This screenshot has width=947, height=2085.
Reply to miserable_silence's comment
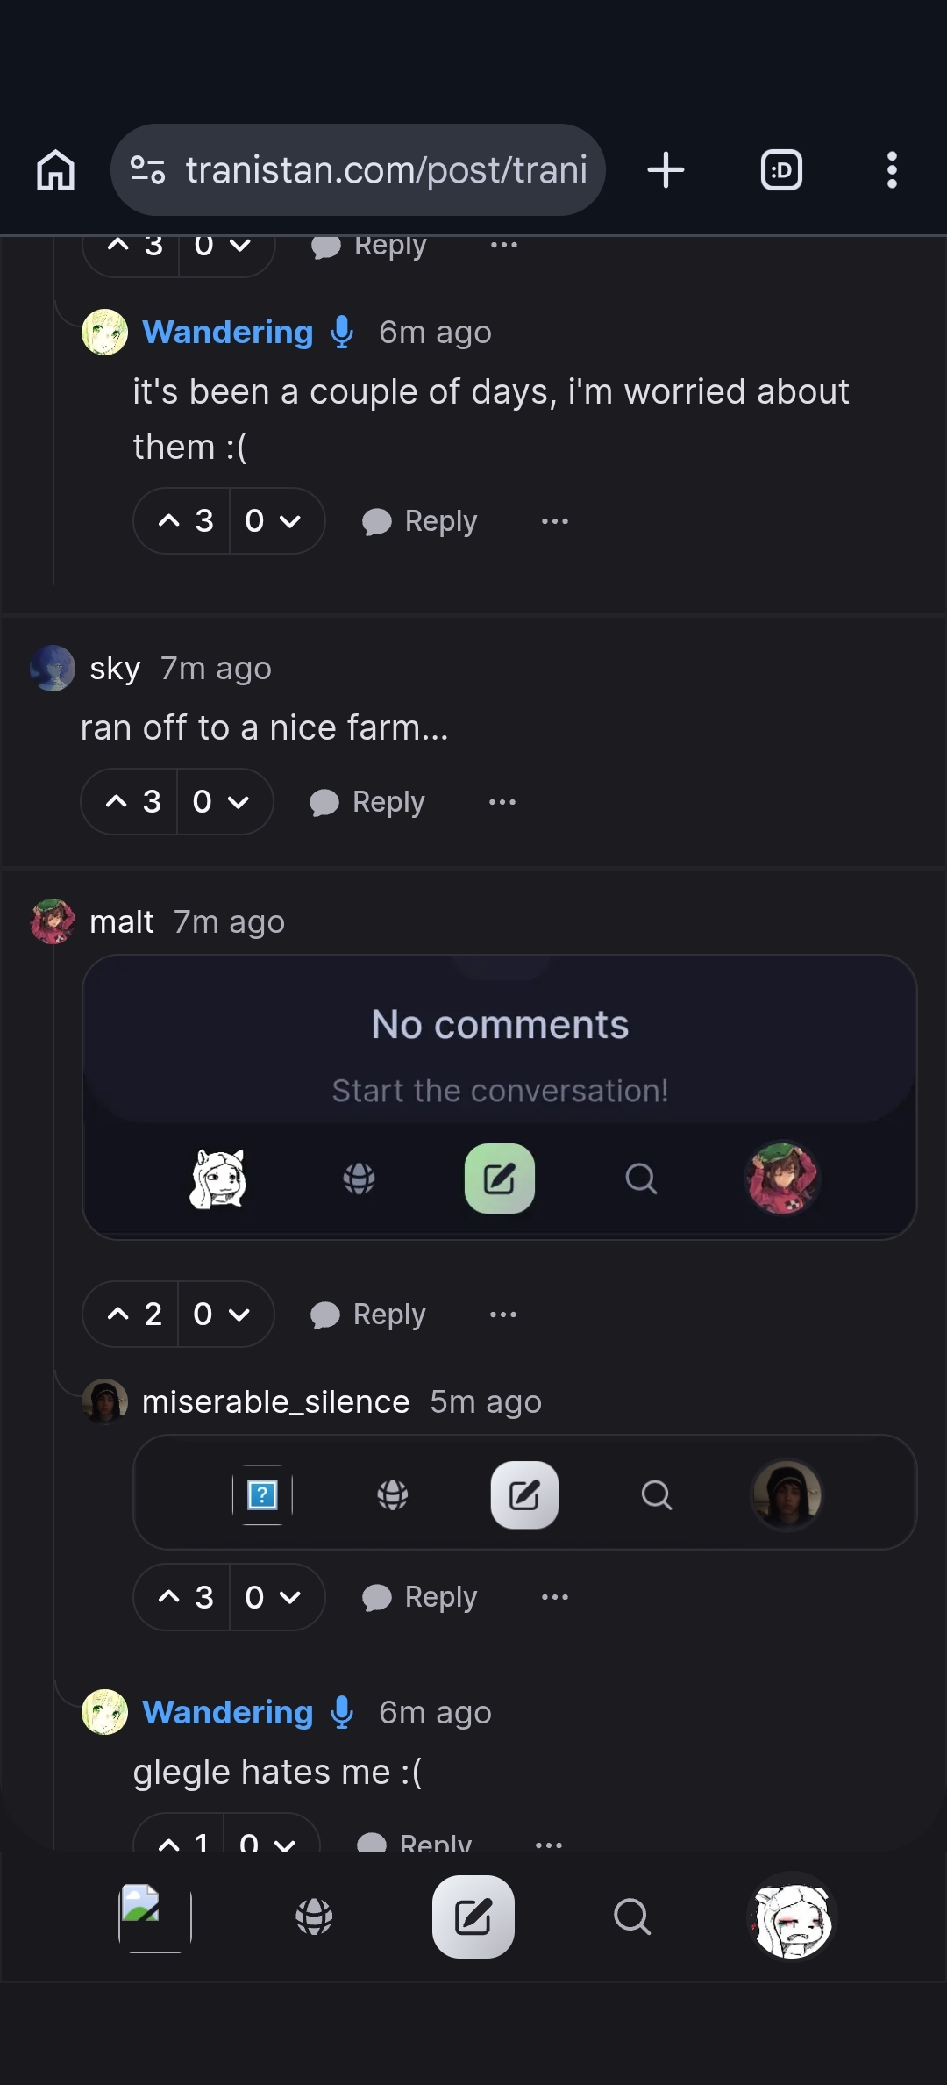421,1597
